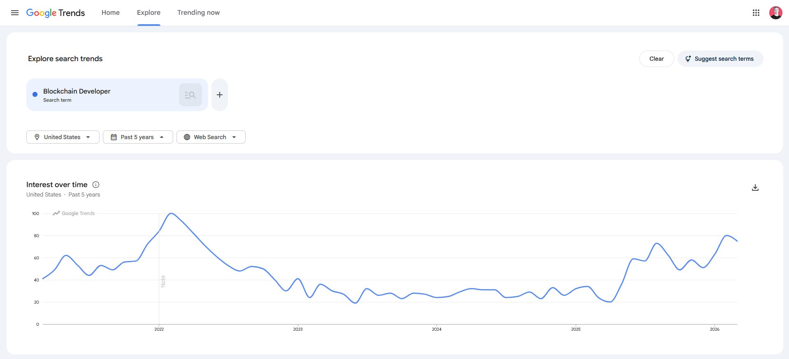Click the chart peak near early 2022

point(171,213)
